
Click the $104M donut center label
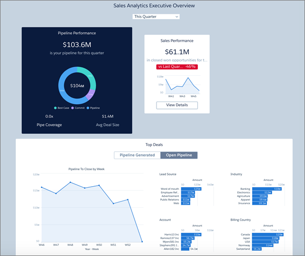pyautogui.click(x=77, y=86)
